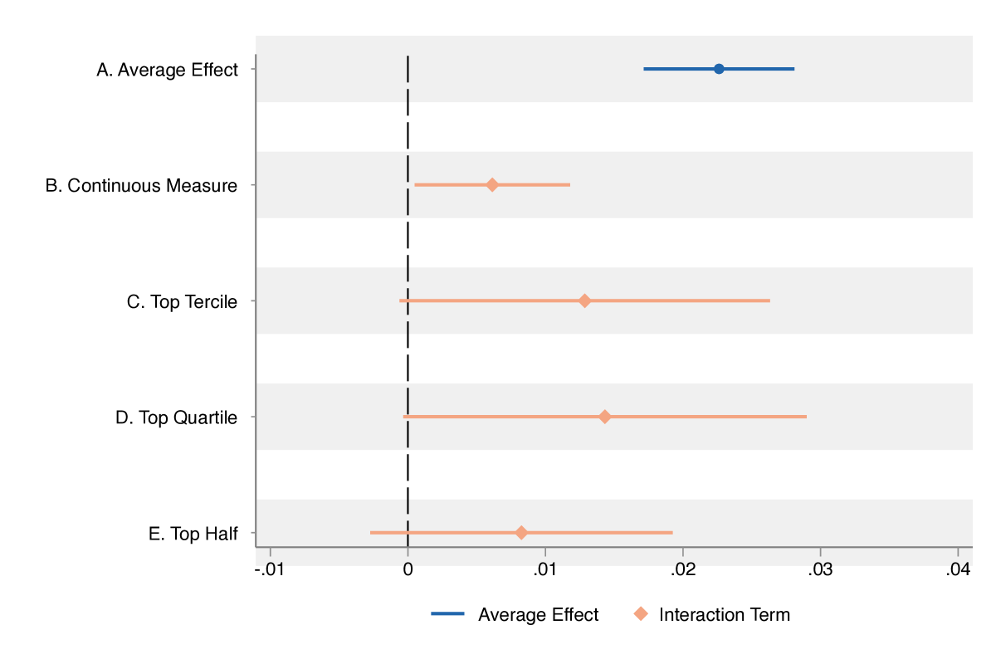Select the 'D. Top Quartile' row label

click(x=176, y=417)
